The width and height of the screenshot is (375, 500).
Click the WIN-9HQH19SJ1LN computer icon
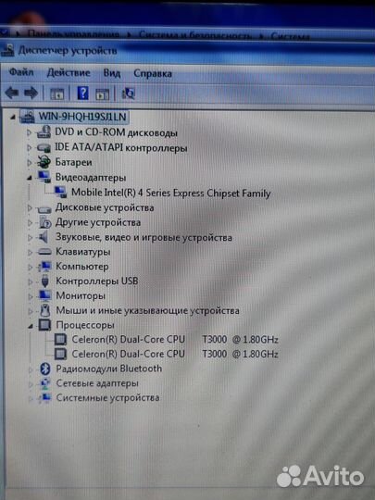point(28,117)
